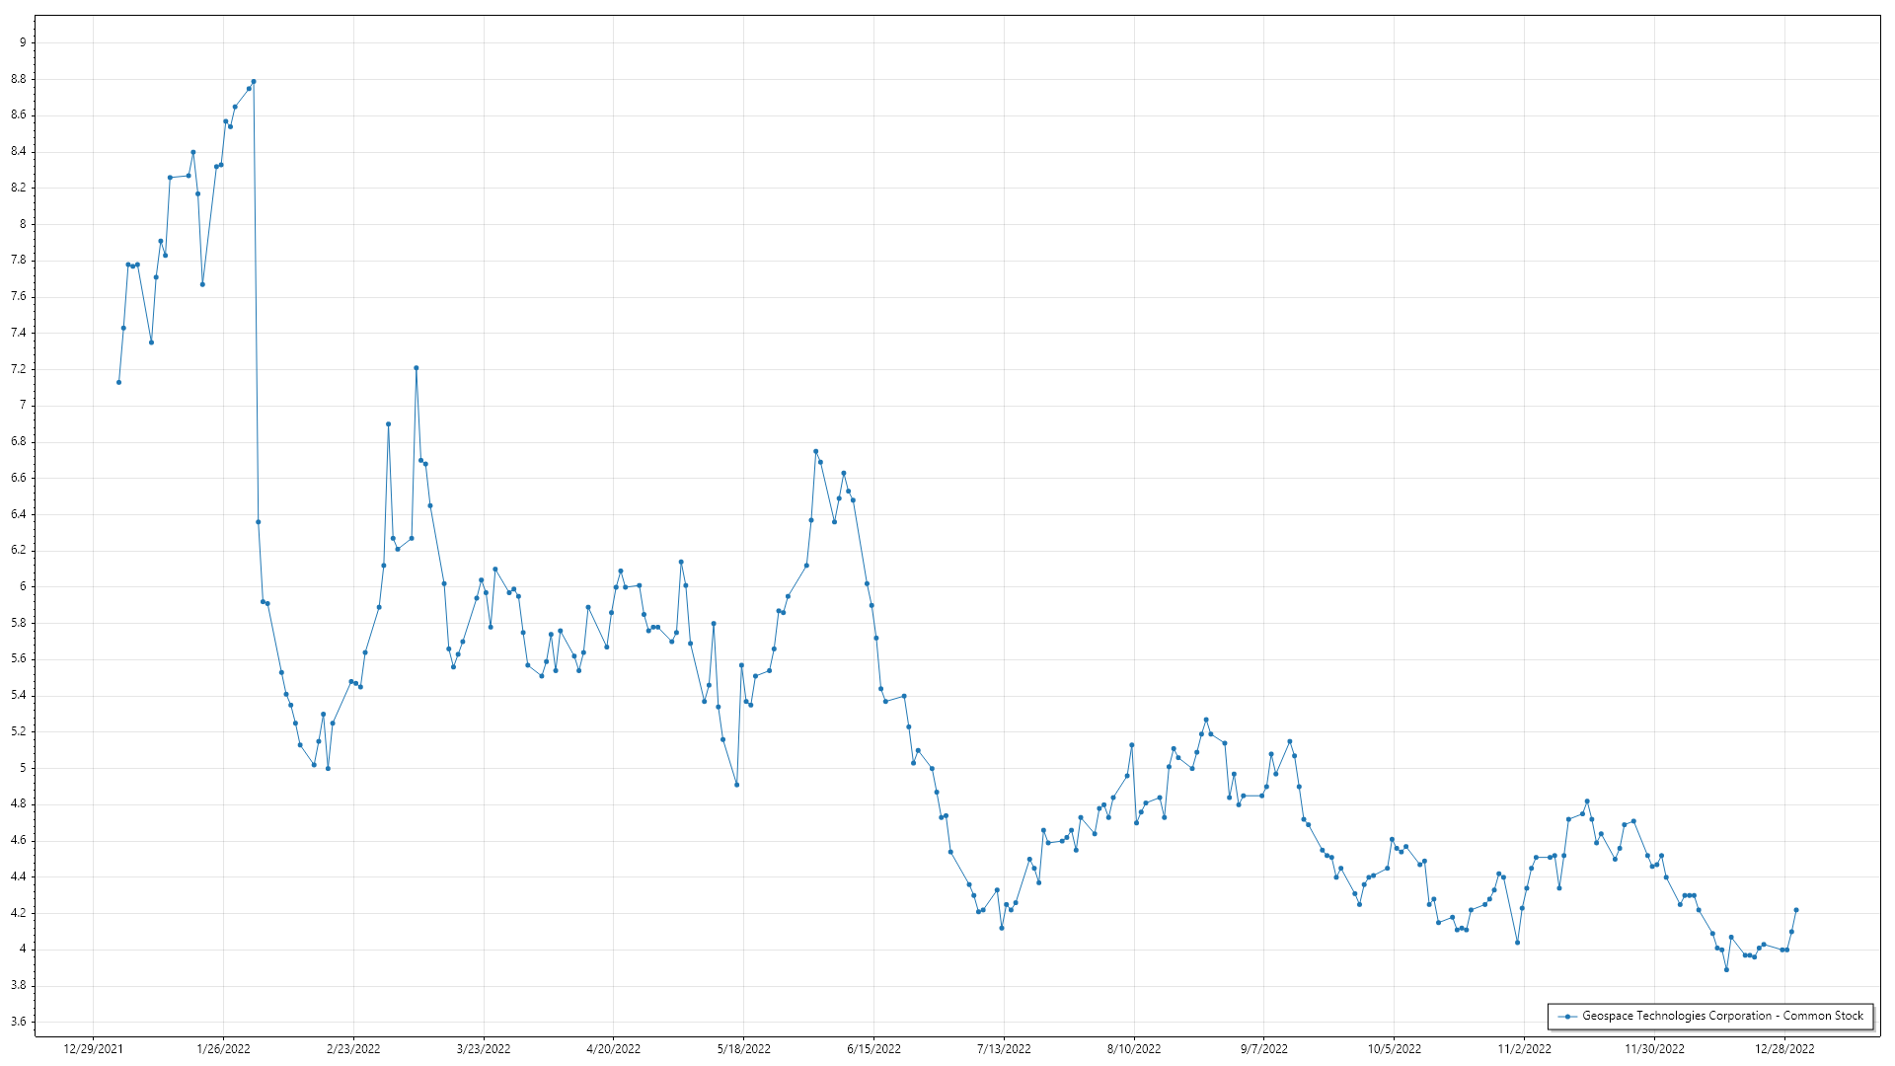Viewport: 1895px width, 1066px height.
Task: Click the legend line marker icon
Action: pyautogui.click(x=1566, y=1016)
